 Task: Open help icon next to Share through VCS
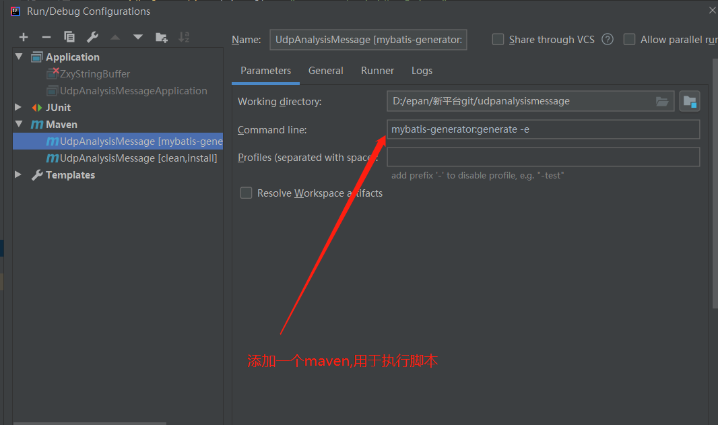point(607,39)
